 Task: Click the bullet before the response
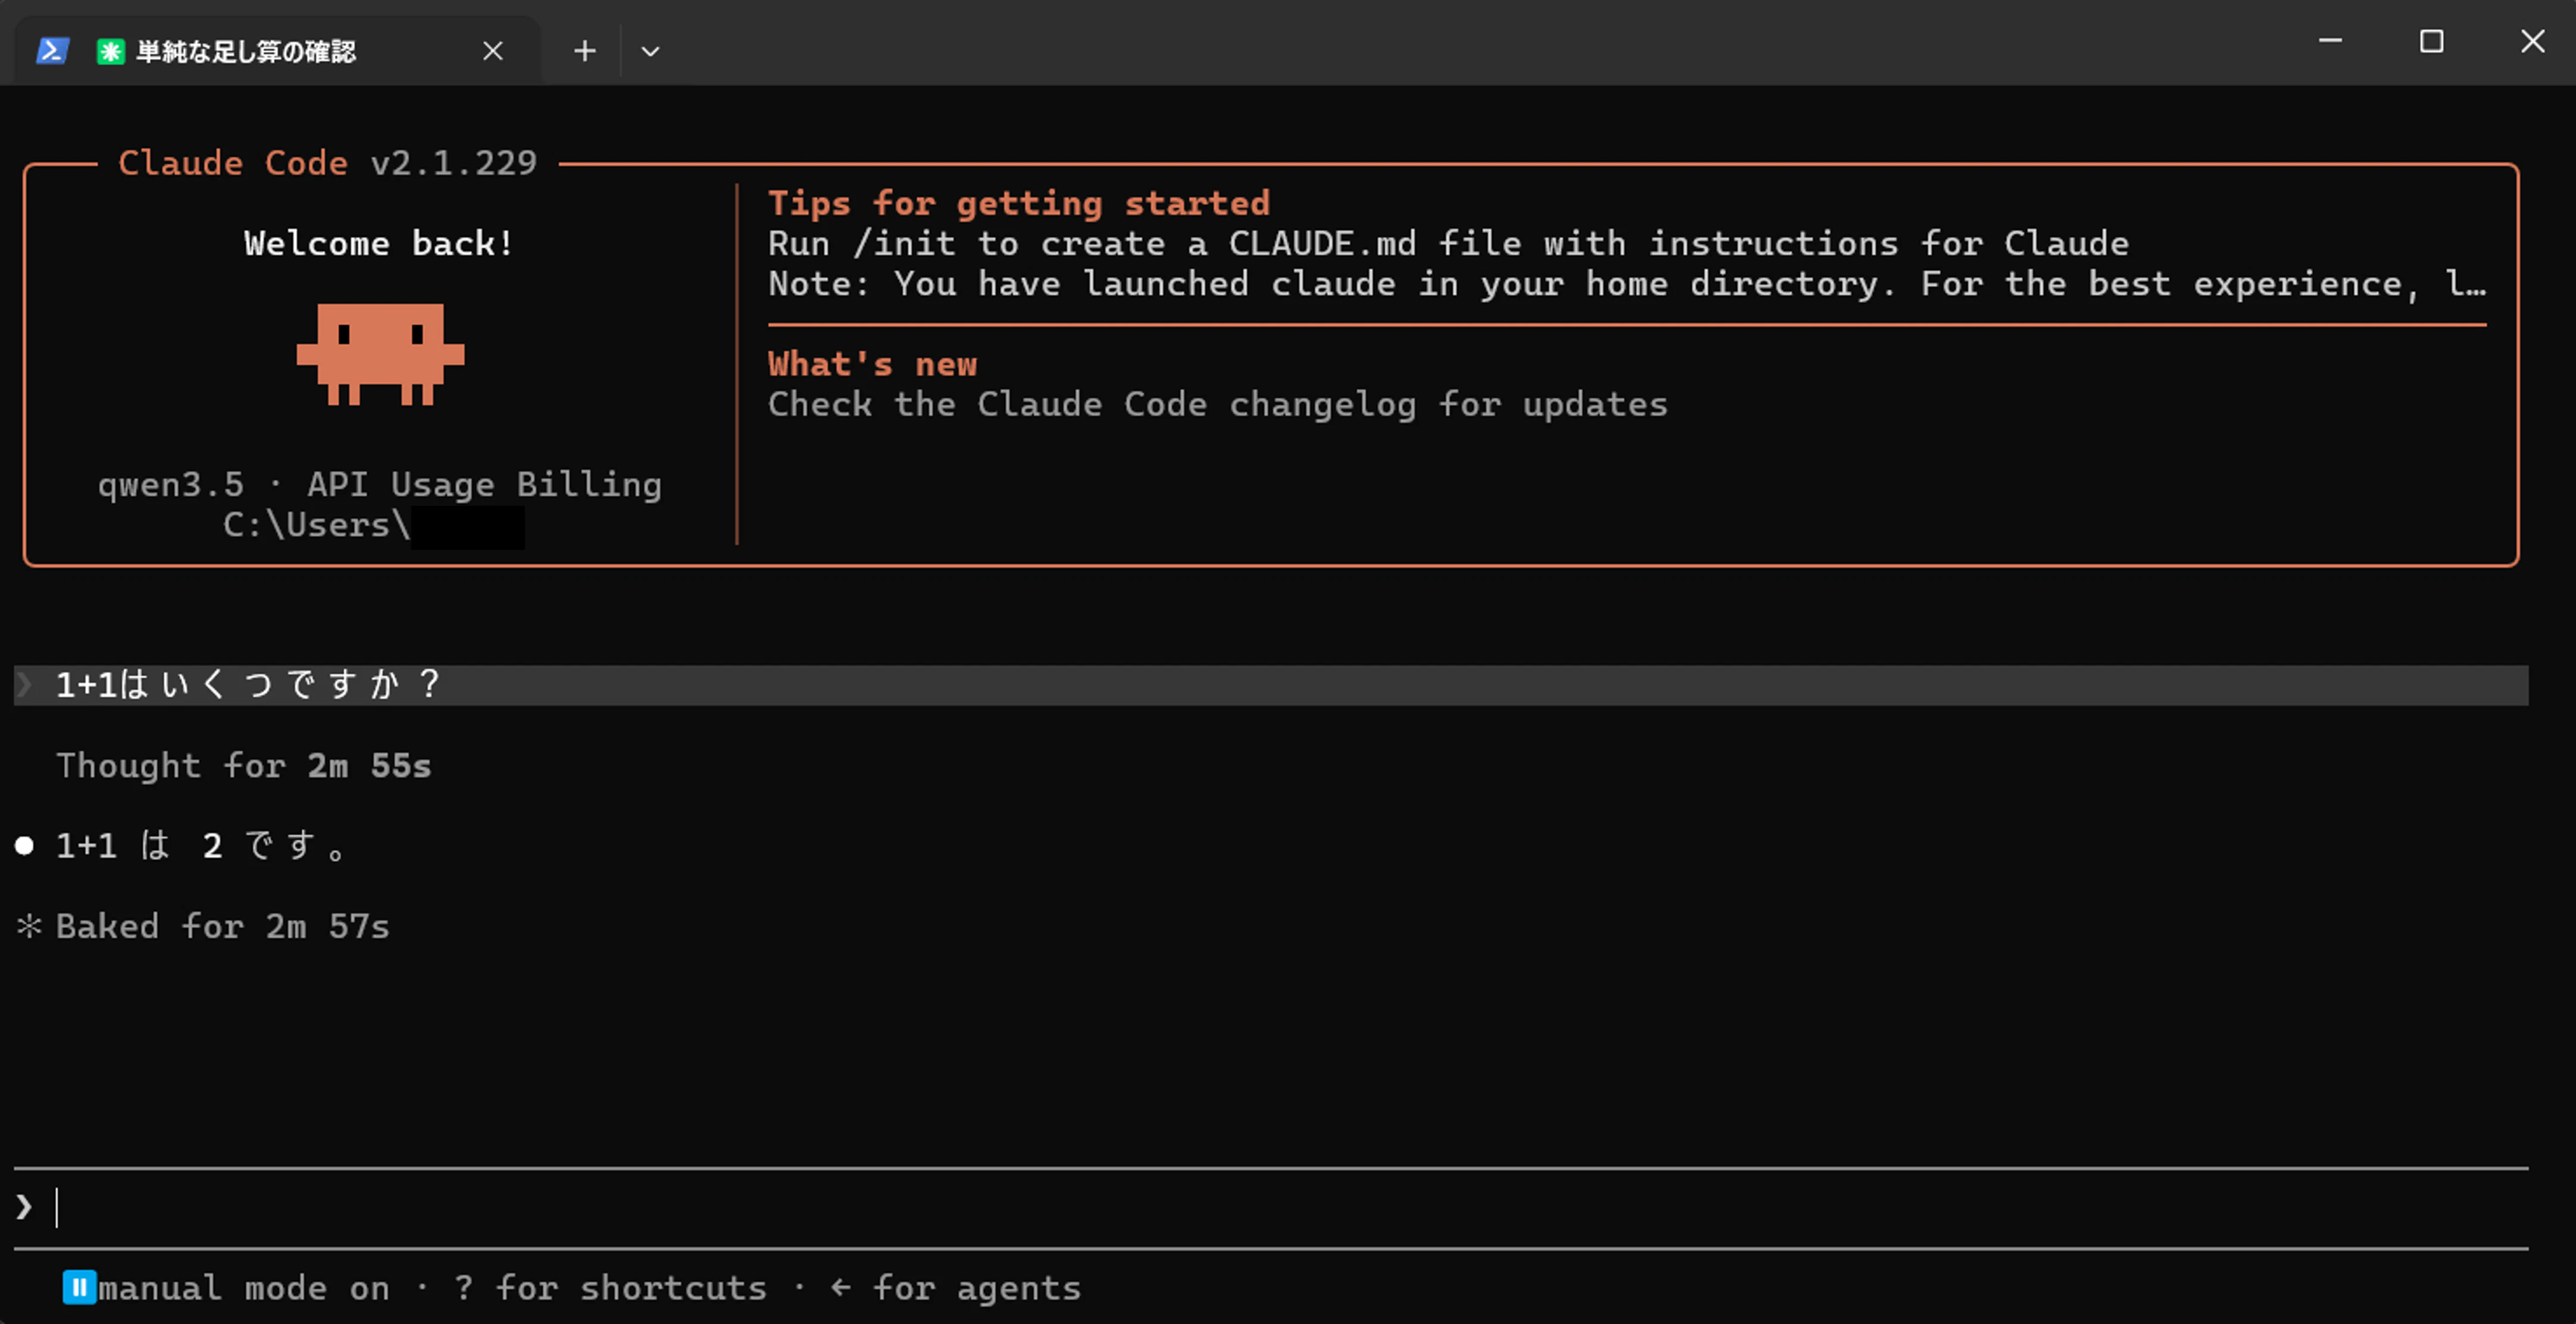coord(25,847)
